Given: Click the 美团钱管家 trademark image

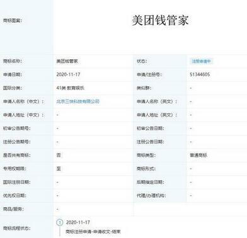Looking at the screenshot, I should [x=160, y=21].
